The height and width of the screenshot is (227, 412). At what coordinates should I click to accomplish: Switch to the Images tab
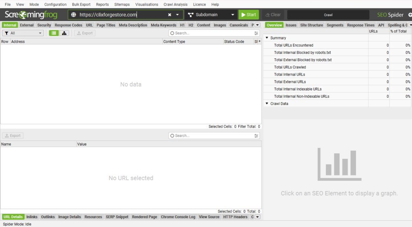pyautogui.click(x=220, y=25)
